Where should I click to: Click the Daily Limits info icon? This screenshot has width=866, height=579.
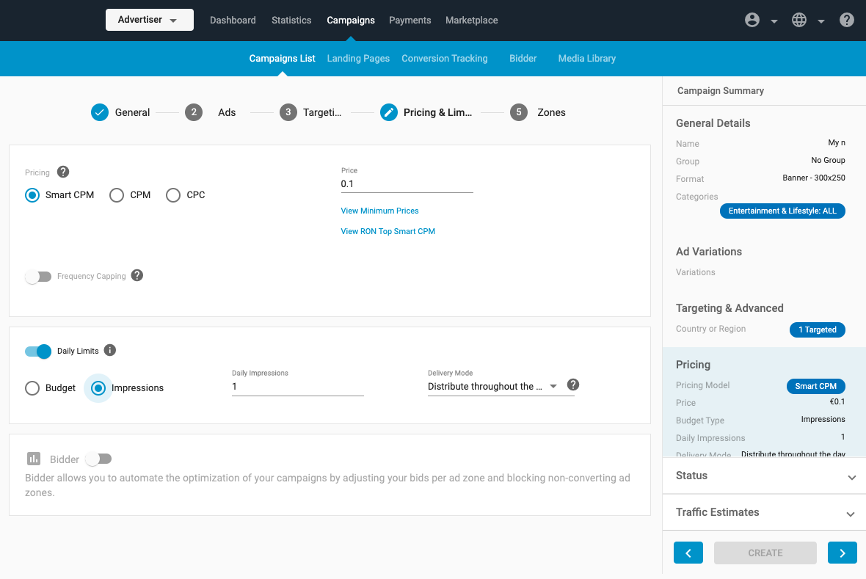pyautogui.click(x=110, y=350)
